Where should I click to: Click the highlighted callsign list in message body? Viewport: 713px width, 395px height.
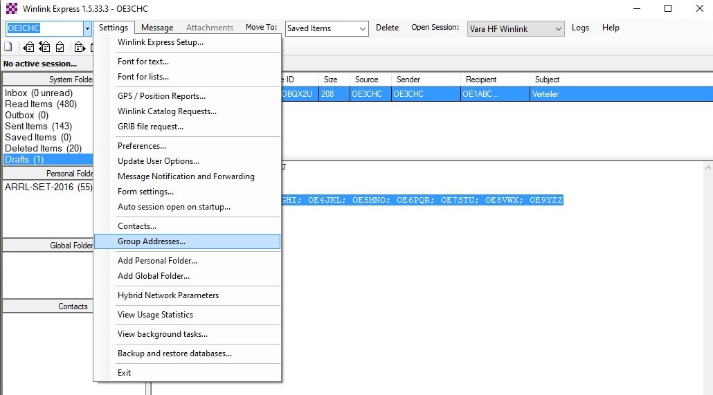pyautogui.click(x=422, y=200)
